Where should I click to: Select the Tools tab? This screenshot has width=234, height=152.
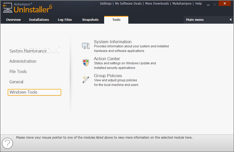pos(116,20)
